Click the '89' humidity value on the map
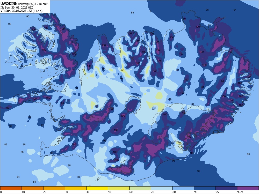Viewport: 259px width, 194px height. point(6,145)
